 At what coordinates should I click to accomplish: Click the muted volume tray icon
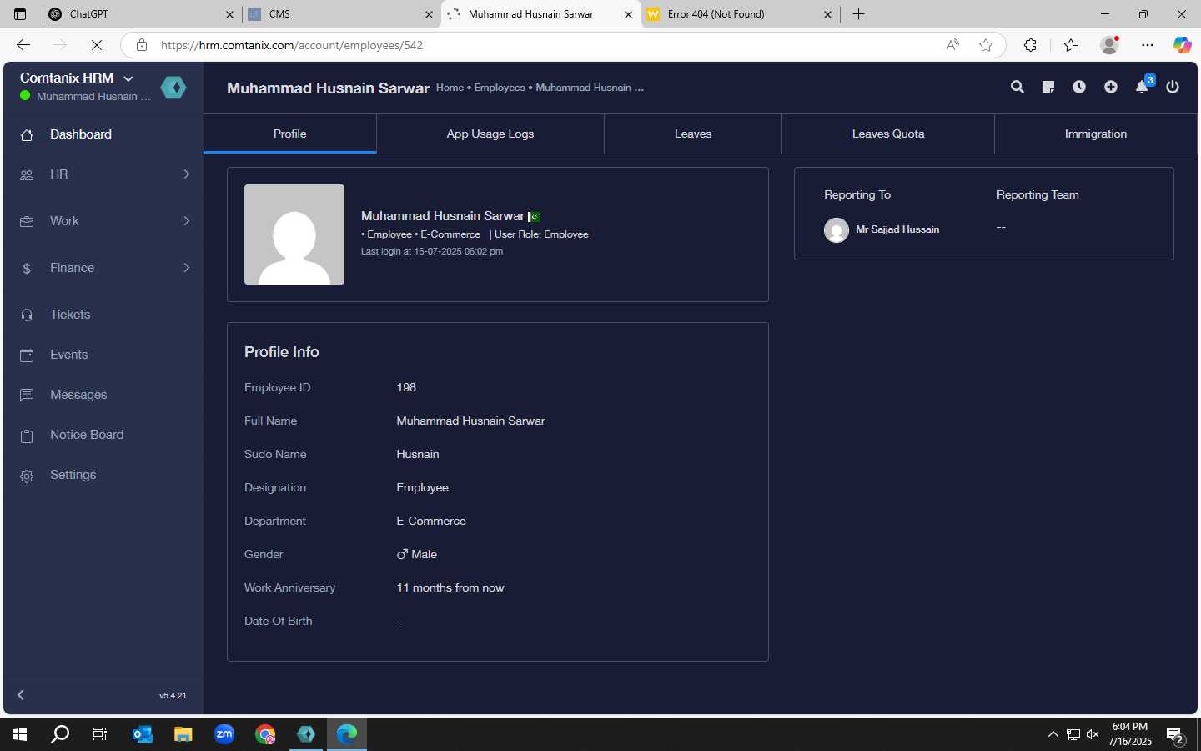coord(1093,734)
